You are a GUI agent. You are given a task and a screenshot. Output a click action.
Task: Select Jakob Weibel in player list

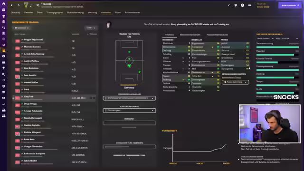coord(30,161)
